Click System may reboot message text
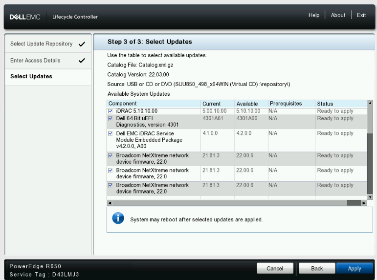377x280 pixels. point(196,220)
